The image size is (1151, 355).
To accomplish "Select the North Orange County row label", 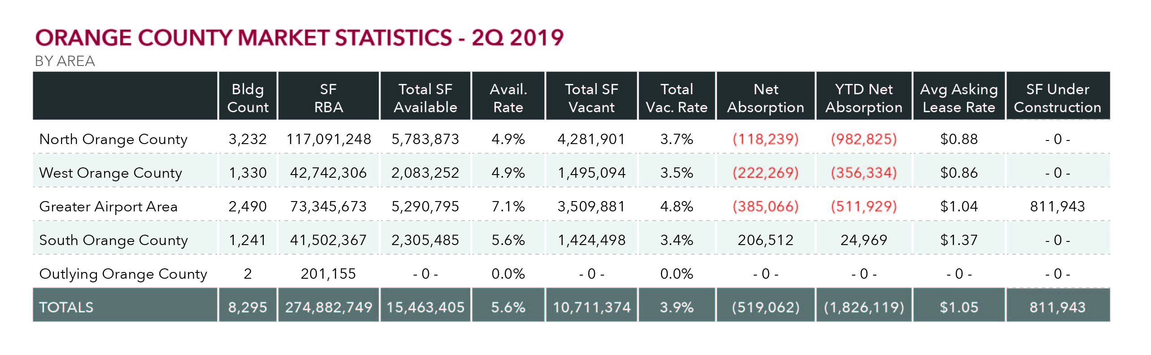I will point(113,139).
